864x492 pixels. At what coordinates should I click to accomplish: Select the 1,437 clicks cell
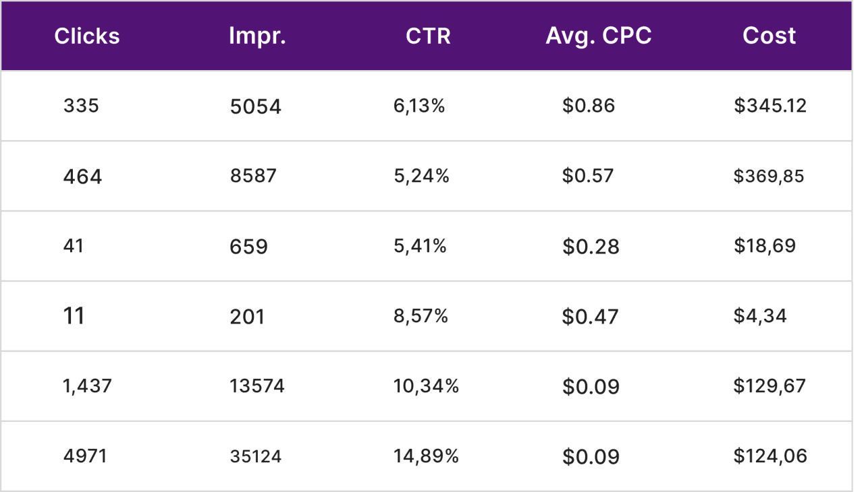tap(87, 386)
